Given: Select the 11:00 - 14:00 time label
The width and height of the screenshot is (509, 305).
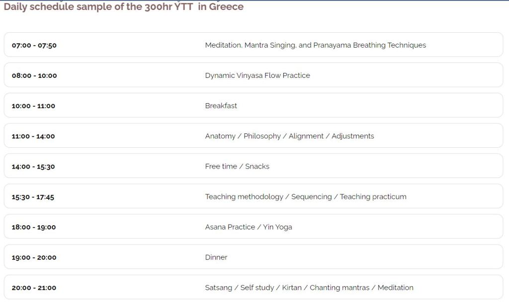Looking at the screenshot, I should (x=33, y=136).
